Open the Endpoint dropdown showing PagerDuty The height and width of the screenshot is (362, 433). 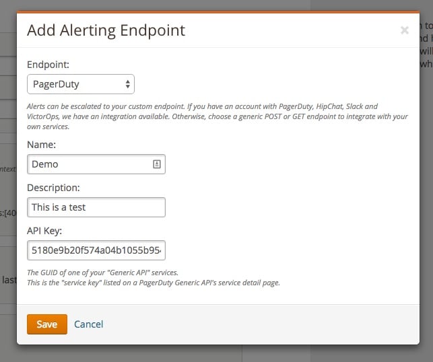[x=74, y=85]
